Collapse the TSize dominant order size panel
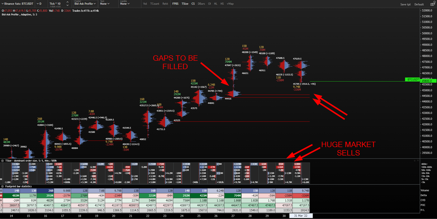Screen dimensions: 437x219 [2, 160]
